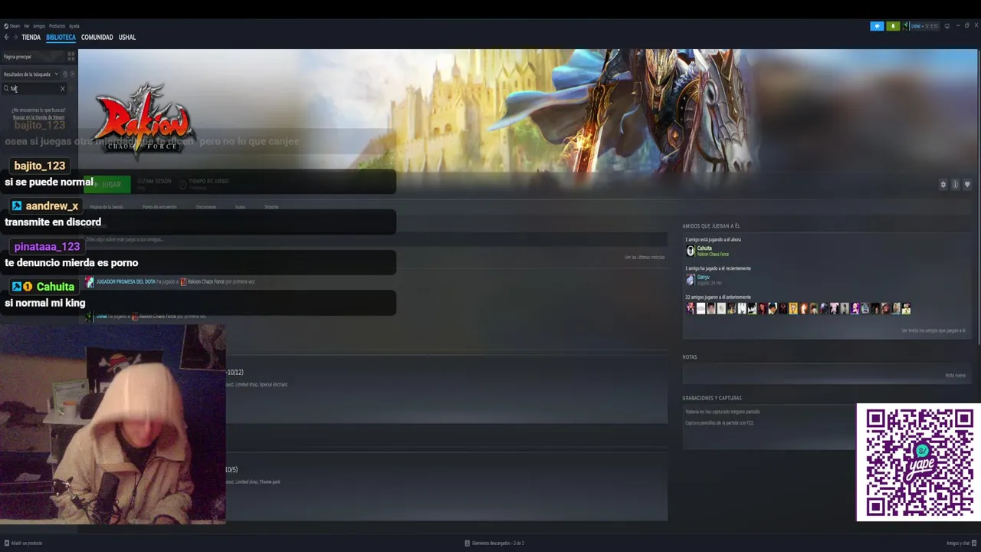This screenshot has height=552, width=981.
Task: Open Elementos descargados downloads status
Action: point(494,543)
